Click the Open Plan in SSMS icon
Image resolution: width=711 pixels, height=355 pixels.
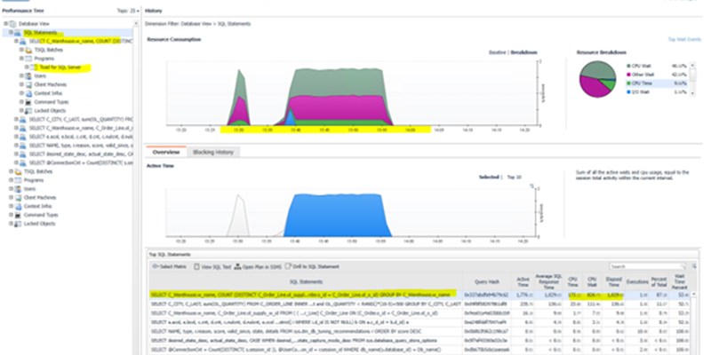(x=237, y=267)
